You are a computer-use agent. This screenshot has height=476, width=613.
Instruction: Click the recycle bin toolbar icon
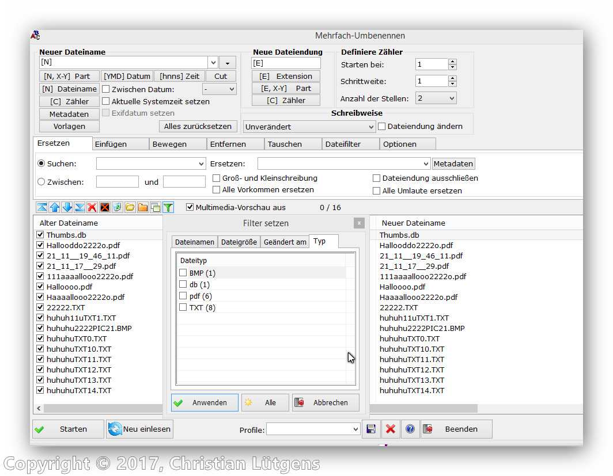[118, 207]
